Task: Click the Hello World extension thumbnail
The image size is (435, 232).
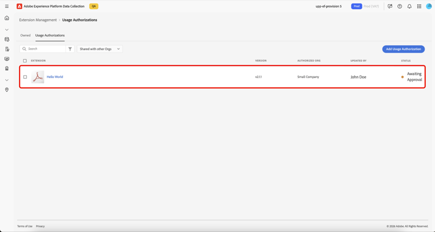Action: (38, 77)
